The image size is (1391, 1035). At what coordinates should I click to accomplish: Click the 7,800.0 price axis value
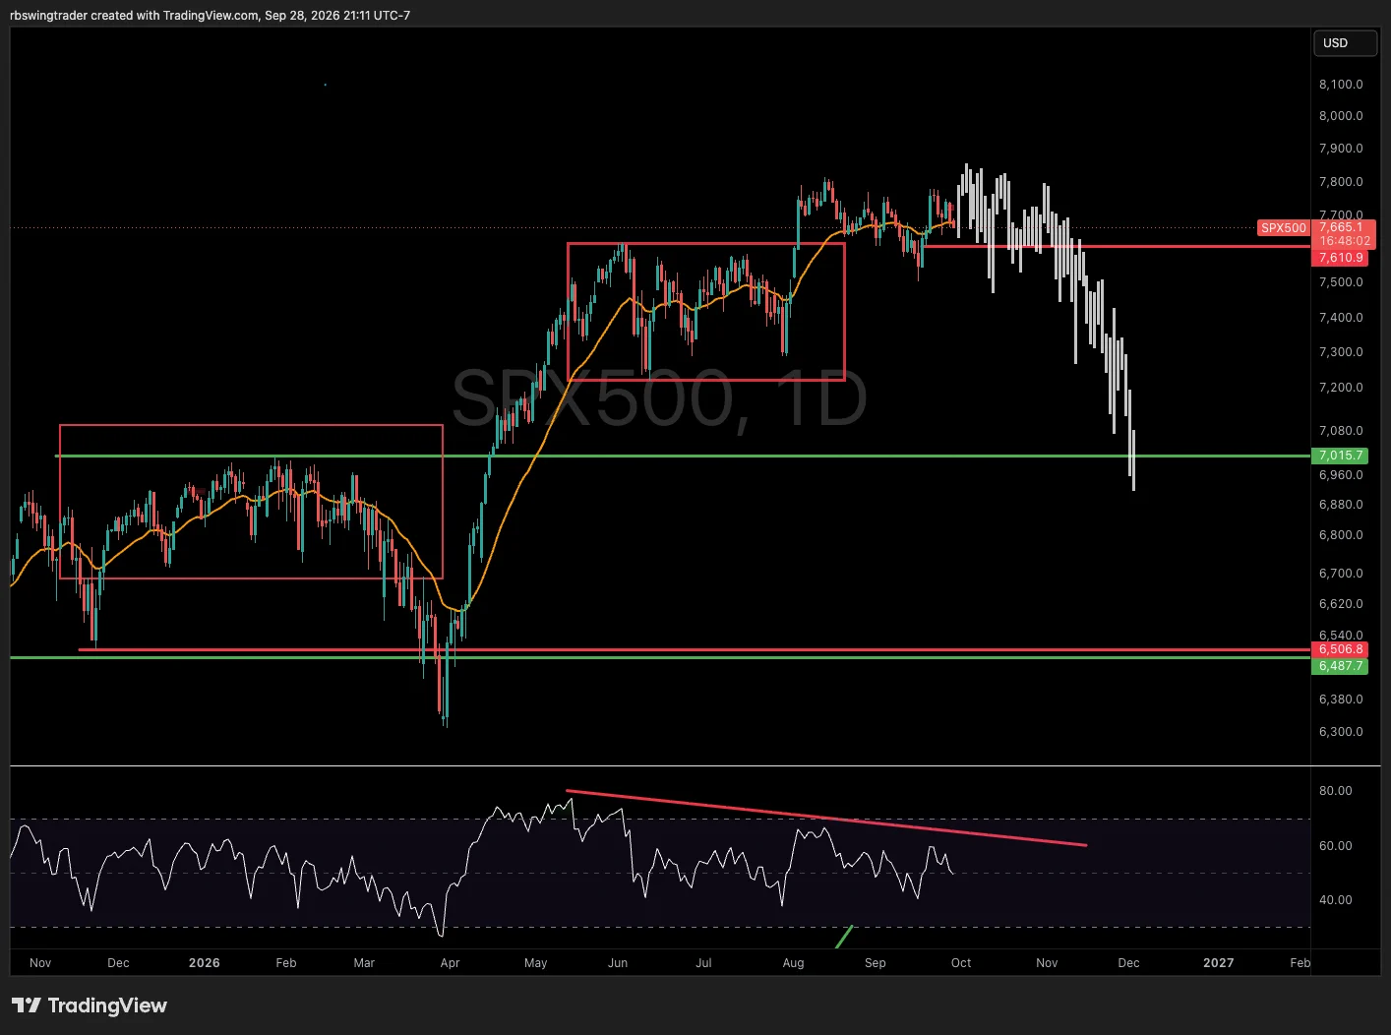1341,182
